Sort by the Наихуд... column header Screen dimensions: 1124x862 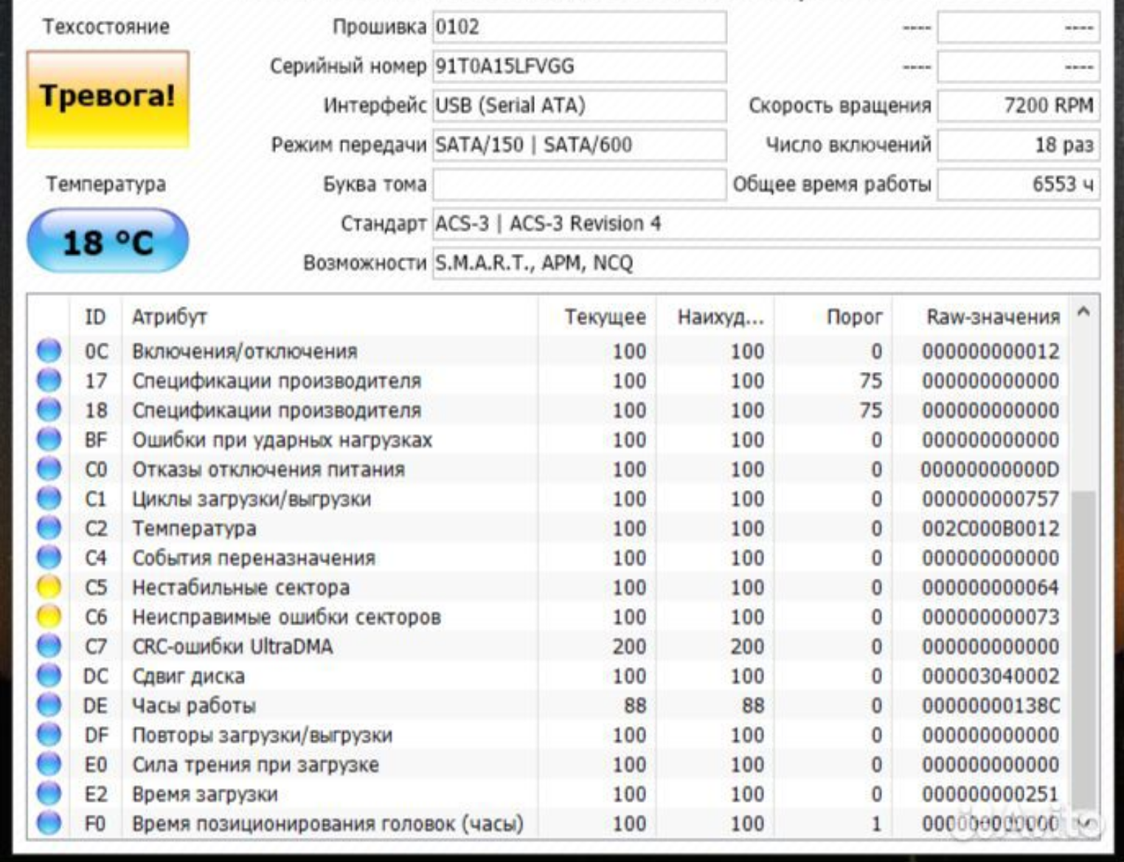tap(715, 317)
